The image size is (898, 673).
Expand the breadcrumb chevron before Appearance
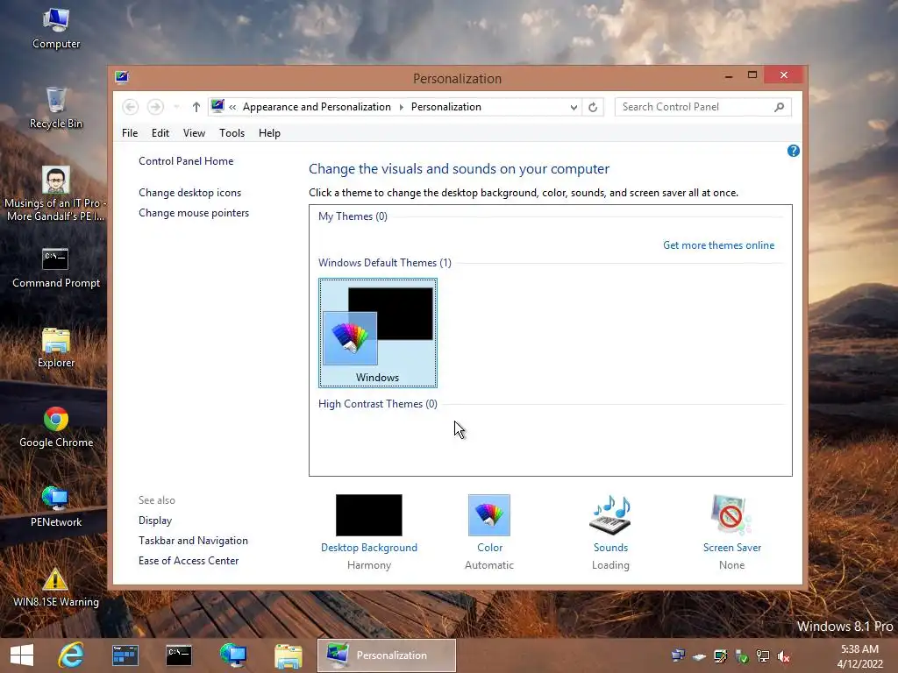(x=232, y=107)
